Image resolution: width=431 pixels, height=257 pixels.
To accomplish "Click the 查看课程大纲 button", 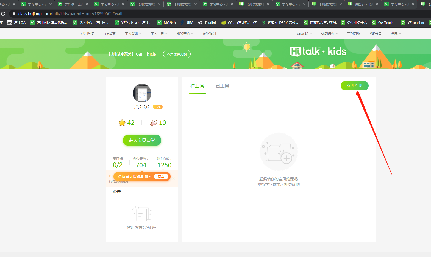I will point(177,54).
